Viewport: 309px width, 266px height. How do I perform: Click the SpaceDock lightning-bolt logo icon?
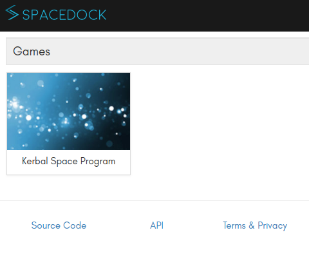coord(12,13)
